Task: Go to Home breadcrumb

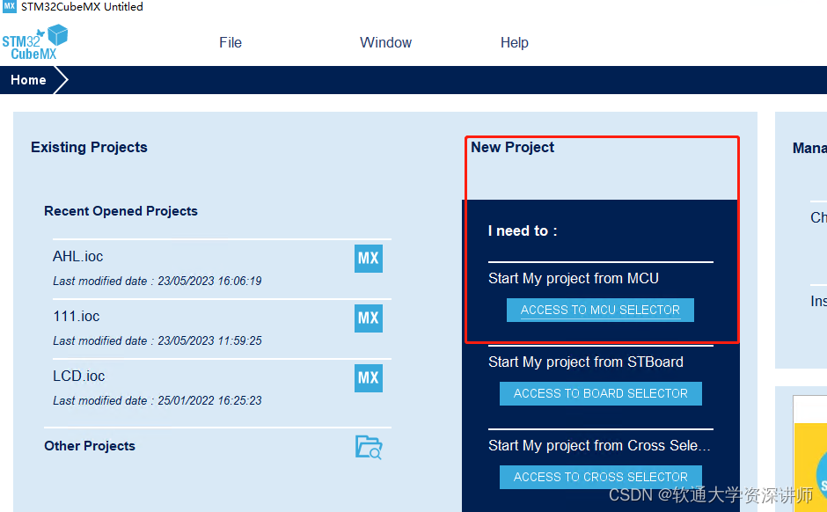Action: click(x=28, y=80)
